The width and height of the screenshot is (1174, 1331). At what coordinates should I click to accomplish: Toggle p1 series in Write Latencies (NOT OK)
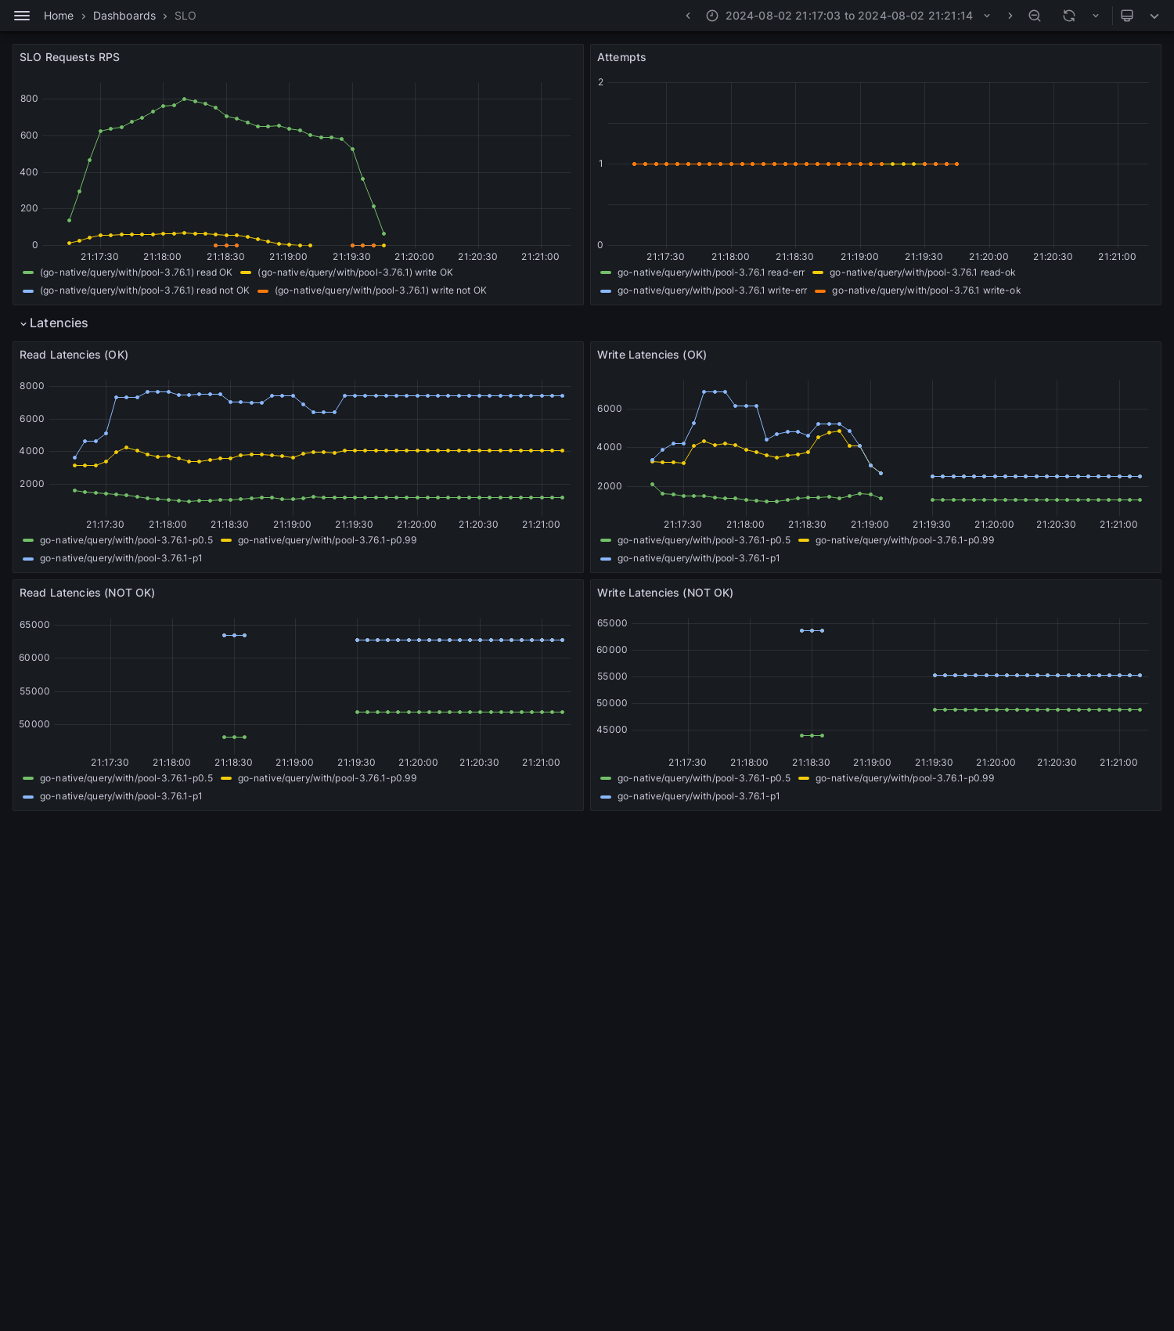699,796
